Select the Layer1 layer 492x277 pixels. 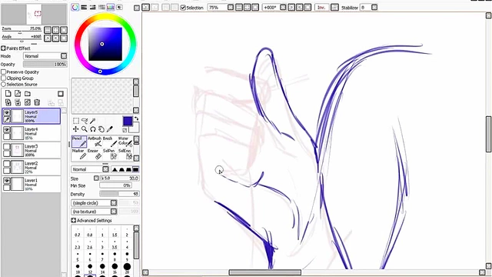pos(32,185)
